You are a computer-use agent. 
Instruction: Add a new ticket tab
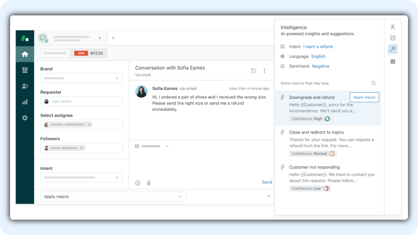tap(113, 38)
